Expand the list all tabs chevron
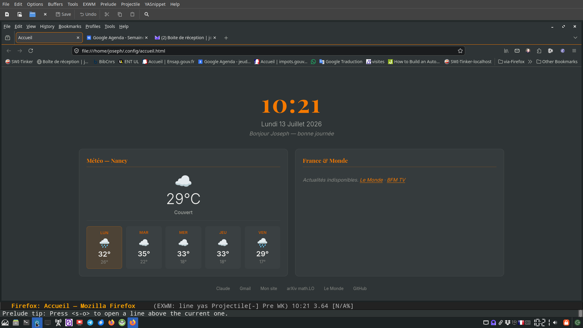Screen dimensions: 583x328 575,38
